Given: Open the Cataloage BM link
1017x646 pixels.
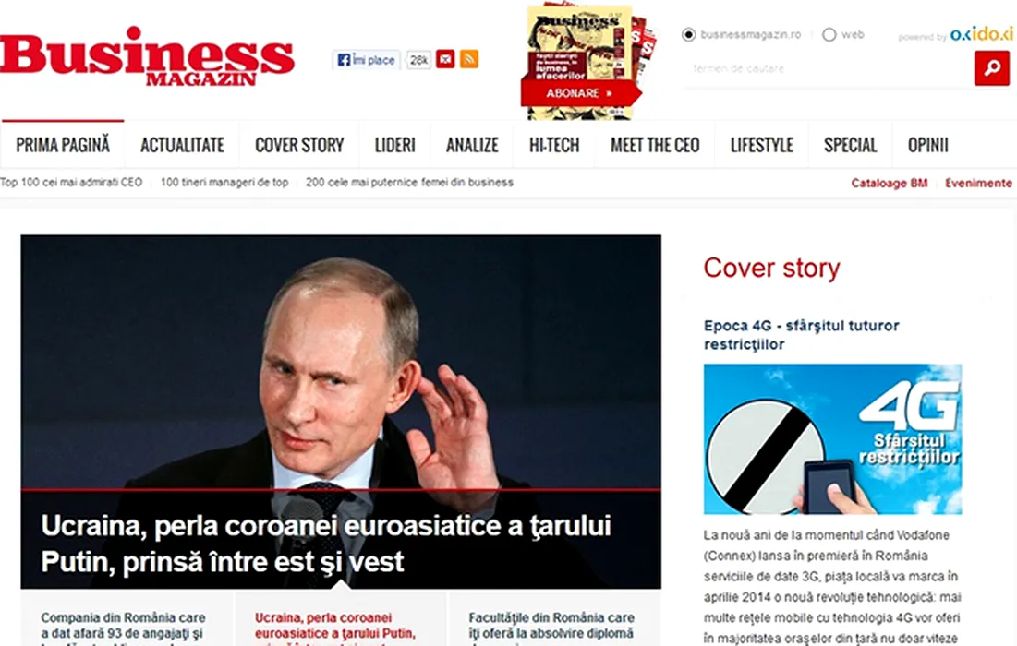Looking at the screenshot, I should (x=890, y=184).
